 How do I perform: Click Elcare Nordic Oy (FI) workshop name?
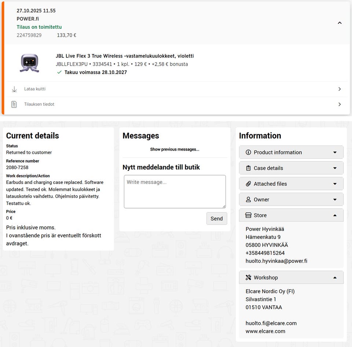[270, 291]
